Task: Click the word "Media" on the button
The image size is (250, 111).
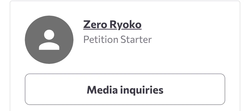Action: (101, 90)
